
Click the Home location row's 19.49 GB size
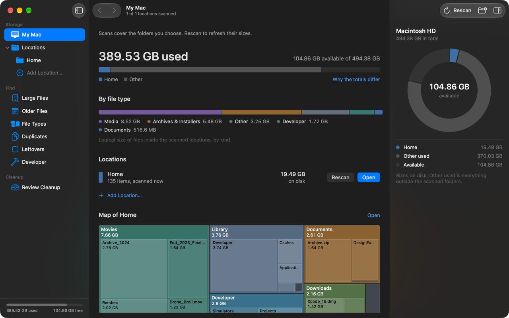click(x=293, y=174)
